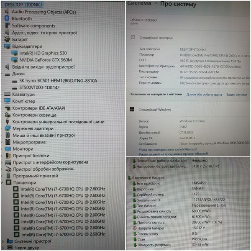251x251 pixels.
Task: Open the Домен або робоча група link
Action: click(x=204, y=95)
